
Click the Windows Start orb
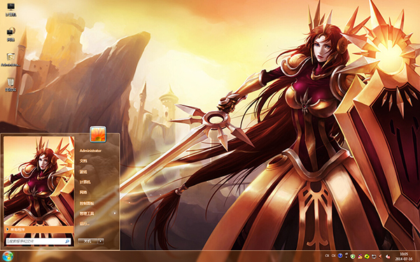[x=8, y=256]
